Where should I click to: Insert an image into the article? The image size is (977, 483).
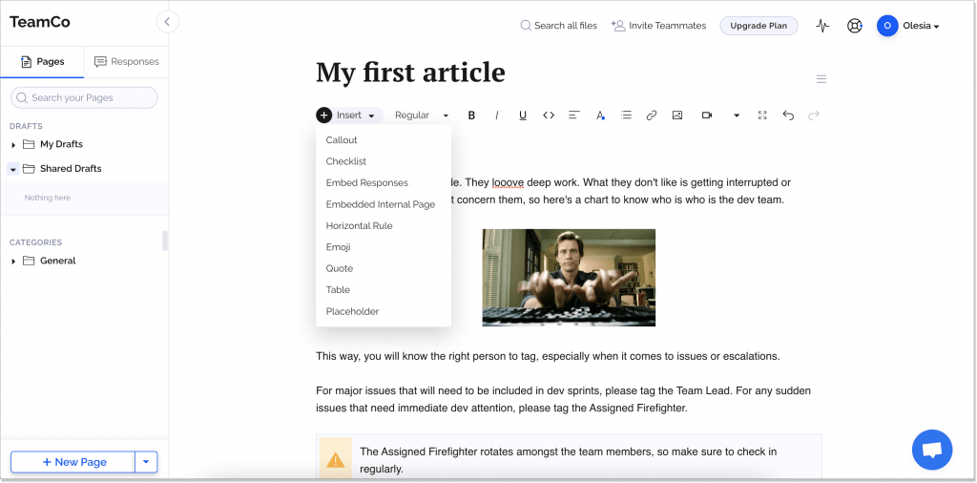point(677,115)
